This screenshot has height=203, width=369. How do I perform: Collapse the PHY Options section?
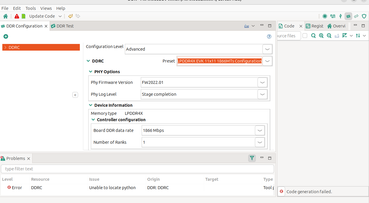point(91,72)
